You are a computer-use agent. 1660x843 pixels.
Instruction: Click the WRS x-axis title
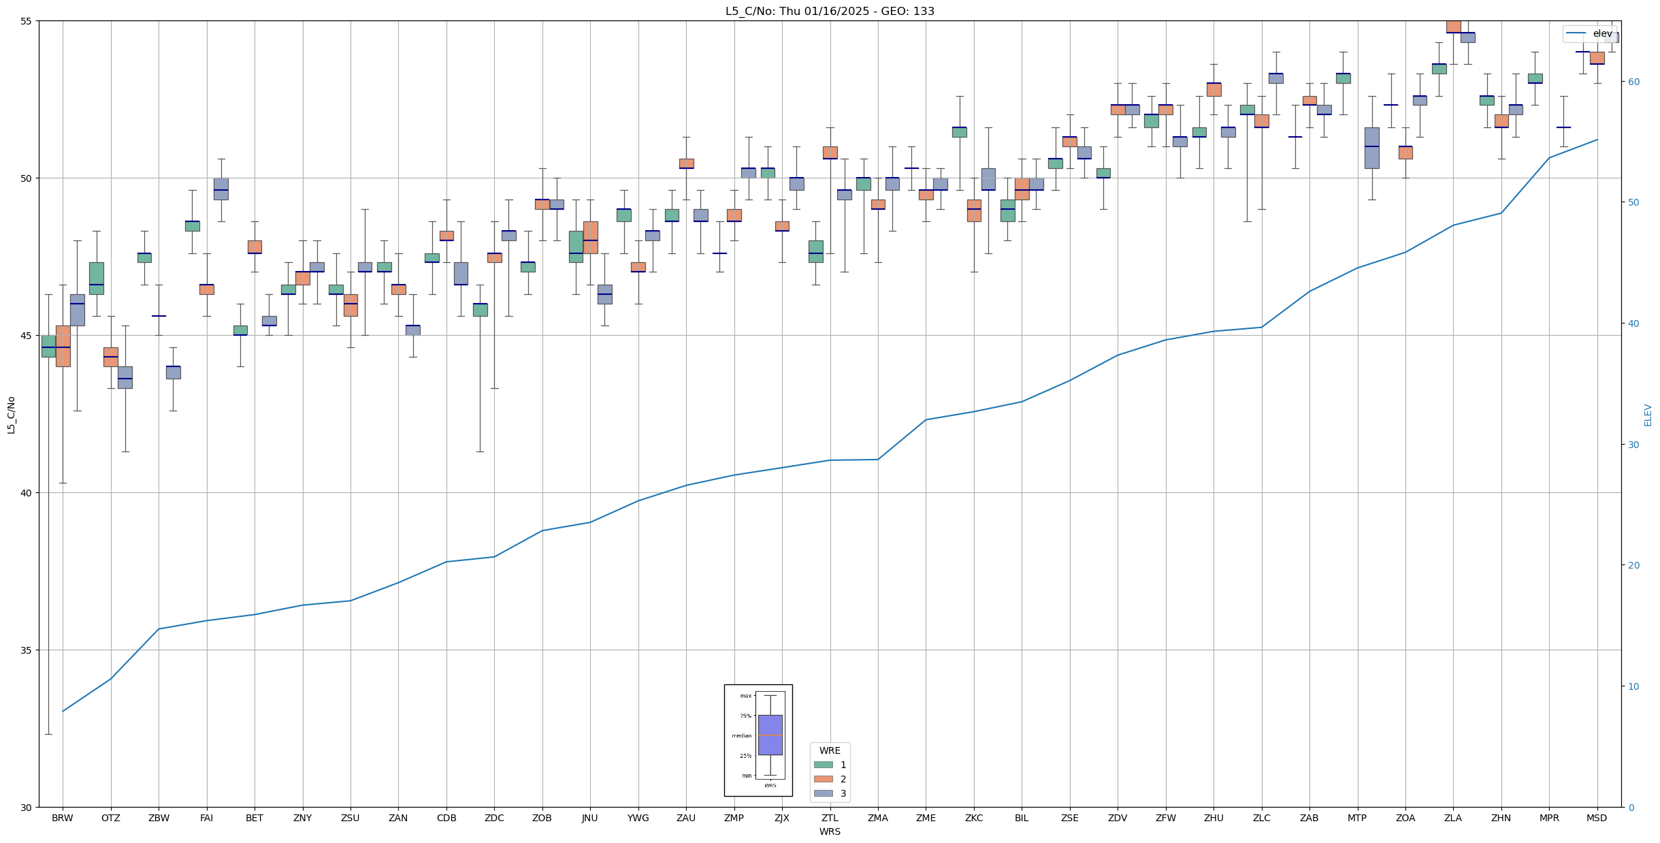830,831
